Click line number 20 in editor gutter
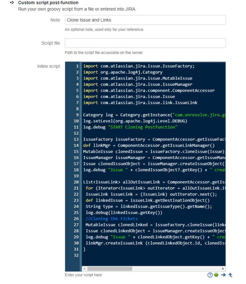The image size is (246, 284). (x=76, y=182)
